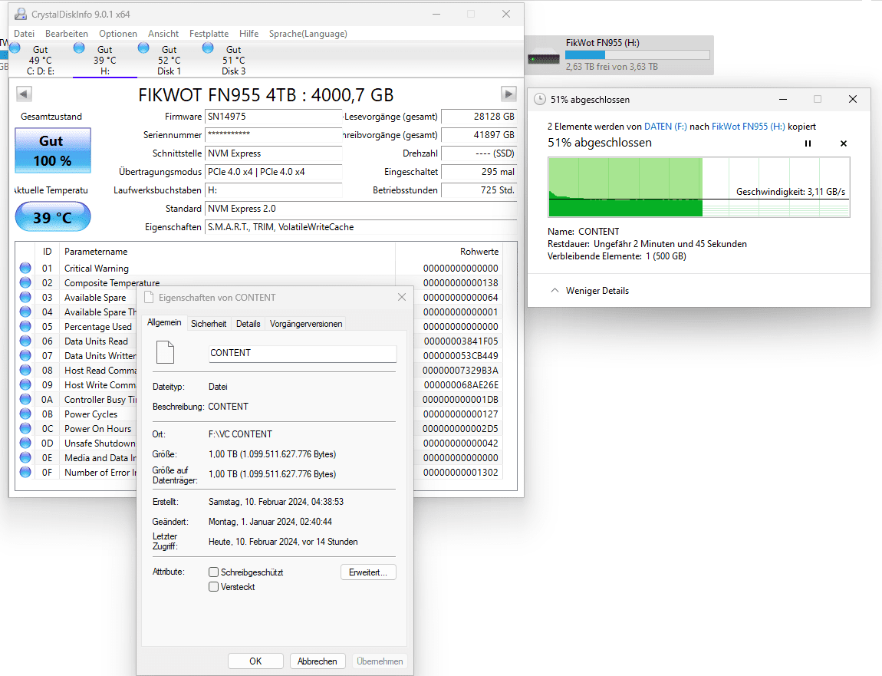Open the Datei menu
This screenshot has width=882, height=676.
point(25,34)
